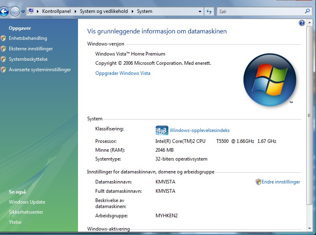Open Ytelse link in sidebar
The height and width of the screenshot is (235, 316).
click(15, 222)
